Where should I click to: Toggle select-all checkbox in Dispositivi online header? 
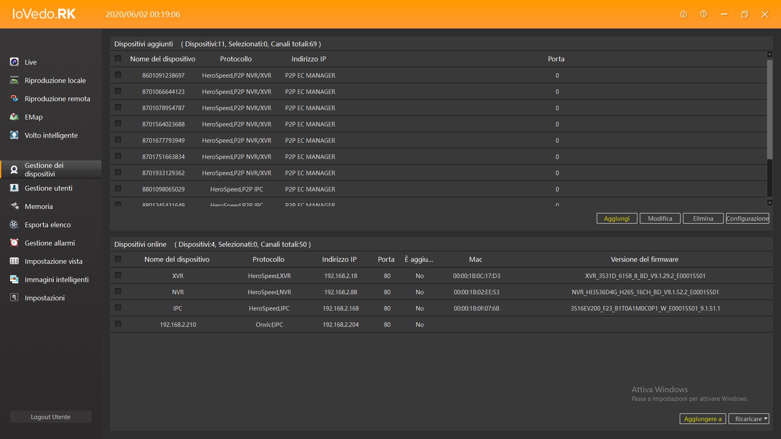point(118,259)
